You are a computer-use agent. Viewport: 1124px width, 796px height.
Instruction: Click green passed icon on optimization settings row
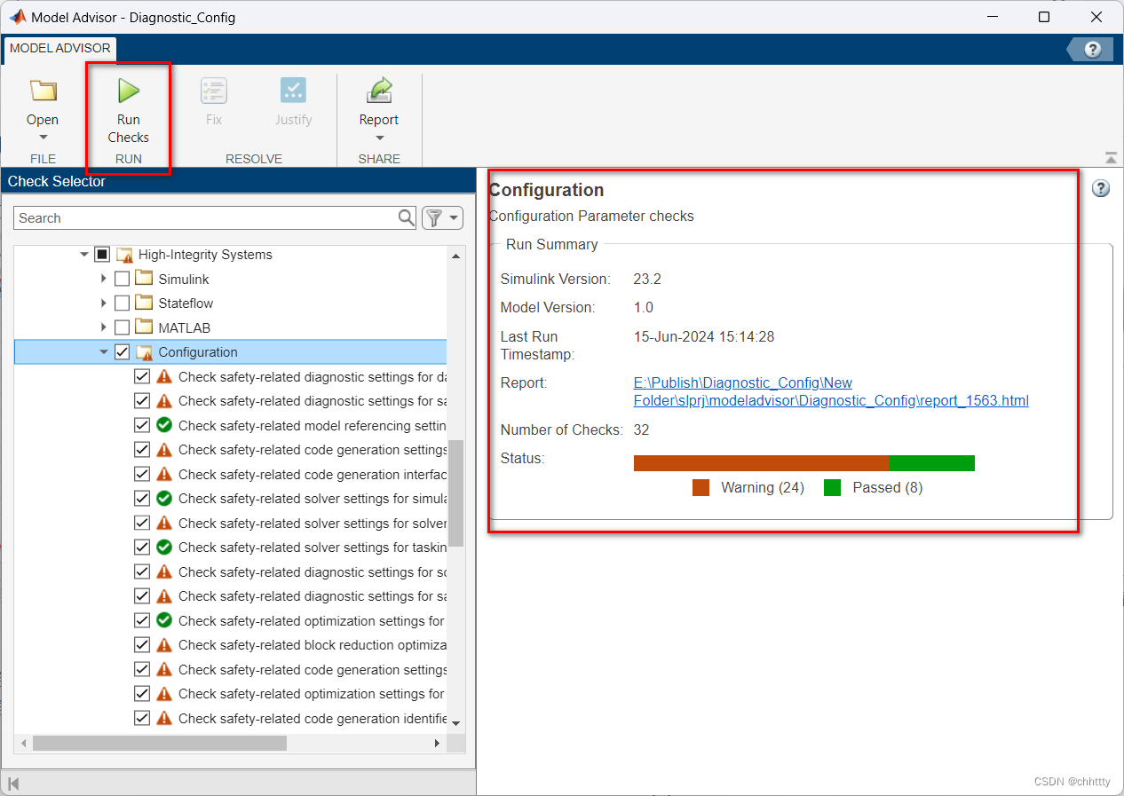click(x=164, y=620)
